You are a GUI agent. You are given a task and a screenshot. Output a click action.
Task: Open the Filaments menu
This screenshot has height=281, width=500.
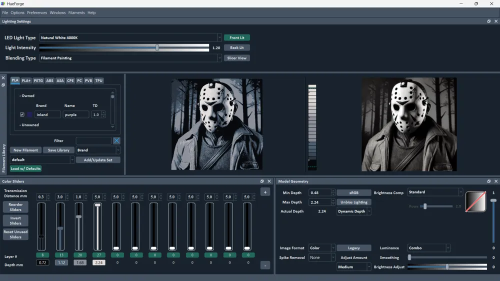point(76,13)
